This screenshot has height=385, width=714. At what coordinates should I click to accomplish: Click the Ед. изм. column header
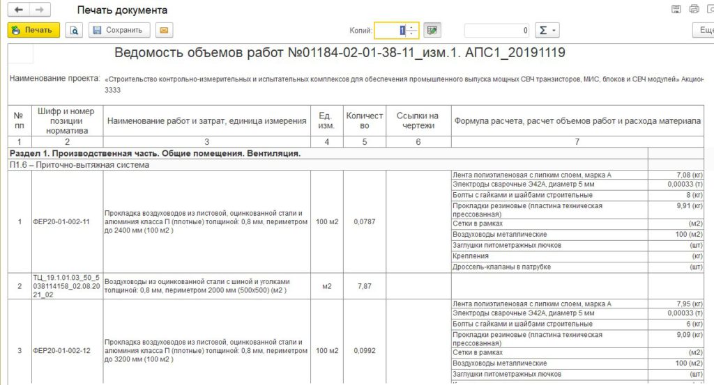click(326, 121)
